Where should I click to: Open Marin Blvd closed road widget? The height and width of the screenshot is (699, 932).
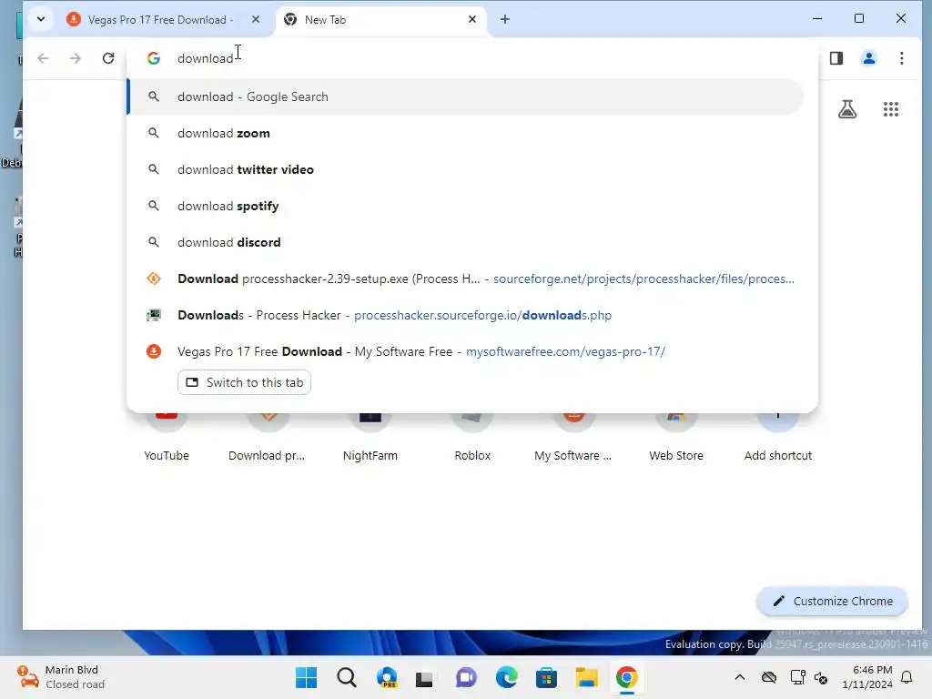coord(61,677)
